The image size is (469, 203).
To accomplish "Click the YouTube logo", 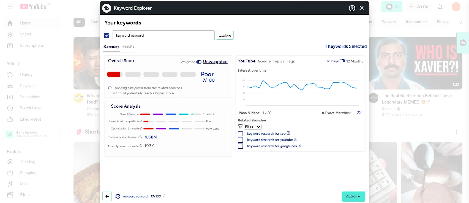I will (x=33, y=6).
